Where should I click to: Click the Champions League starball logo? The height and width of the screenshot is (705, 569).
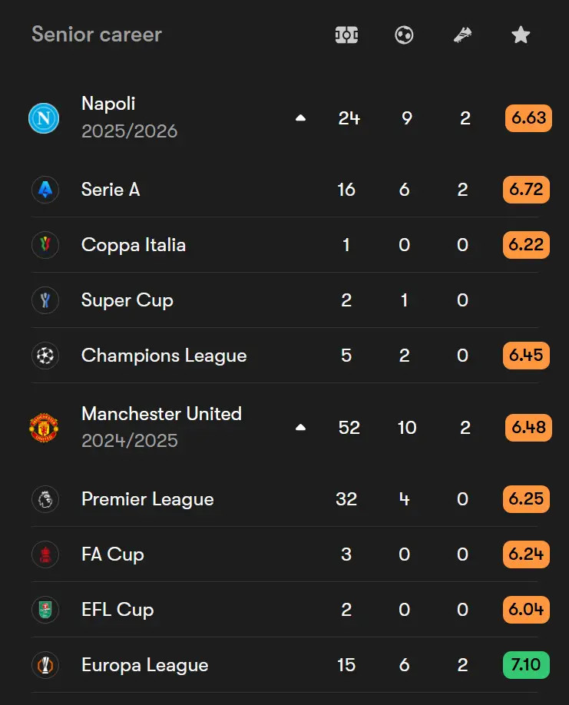coord(45,356)
